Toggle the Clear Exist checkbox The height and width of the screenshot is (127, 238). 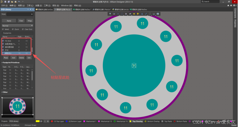point(23,29)
